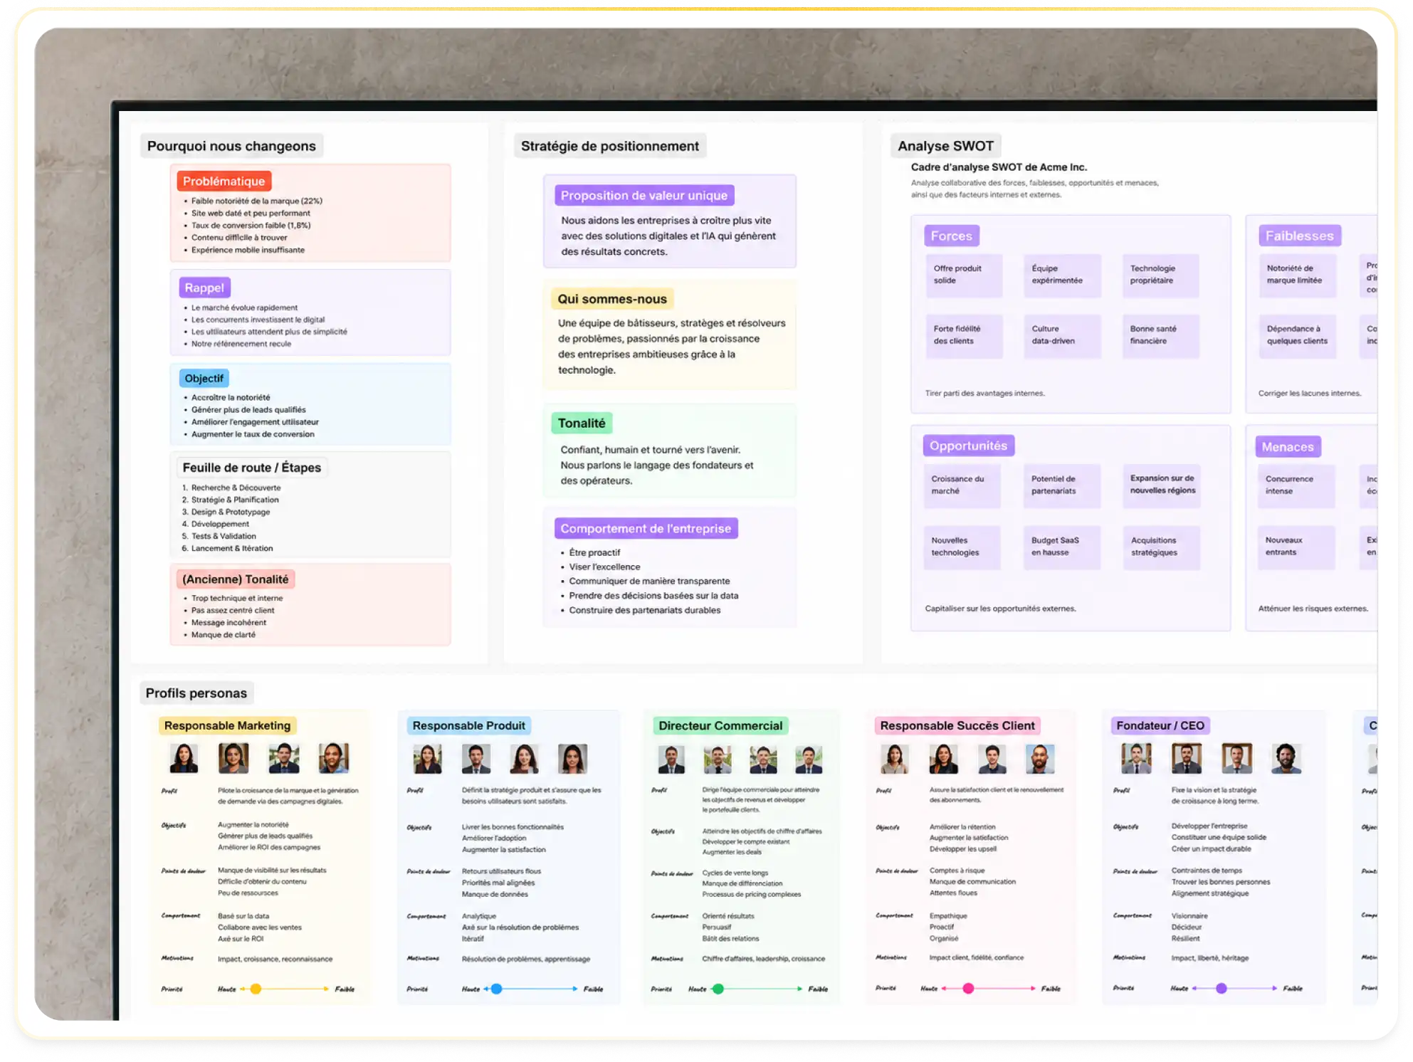Screen dimensions: 1413x1062
Task: Select the "Pourquoi nous changeons" section title
Action: pos(231,146)
